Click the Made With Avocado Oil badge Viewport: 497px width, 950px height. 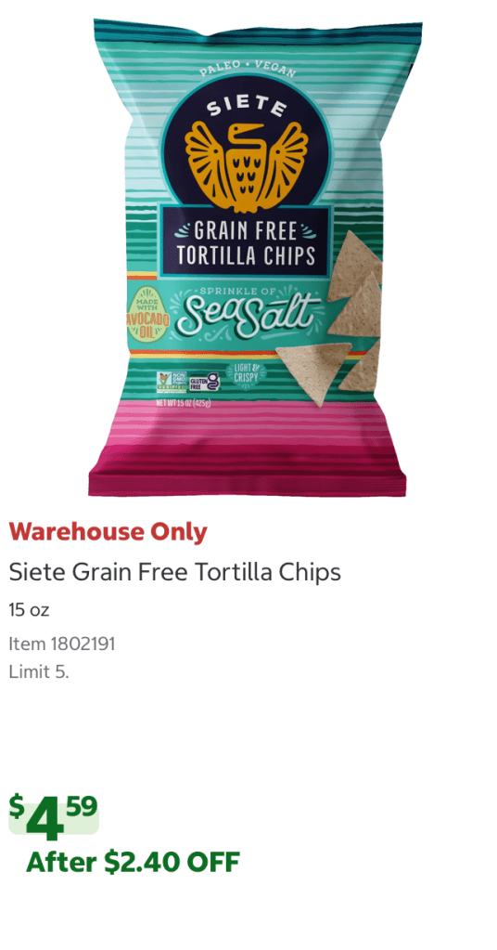(x=147, y=313)
